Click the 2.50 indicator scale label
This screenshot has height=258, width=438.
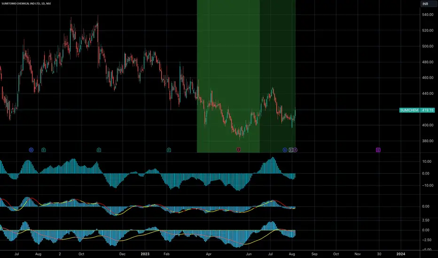point(426,220)
